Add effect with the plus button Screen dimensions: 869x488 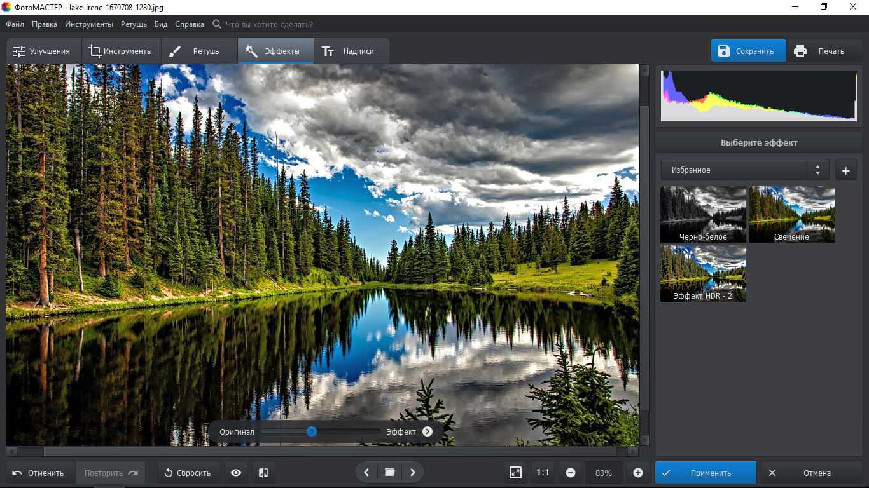coord(845,170)
